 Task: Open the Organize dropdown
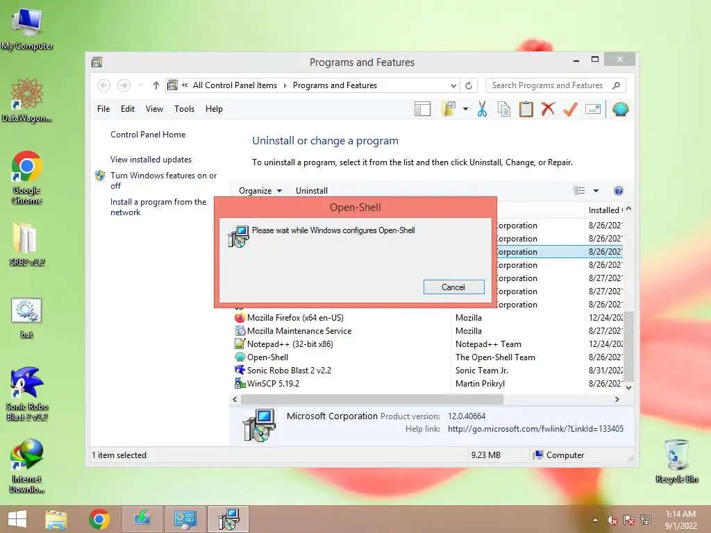click(260, 191)
